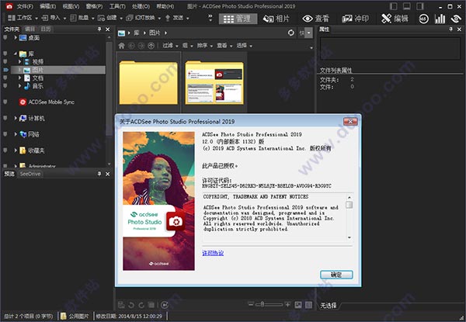Image resolution: width=466 pixels, height=322 pixels.
Task: Toggle the easy-select marker beside 网络
Action: point(5,134)
